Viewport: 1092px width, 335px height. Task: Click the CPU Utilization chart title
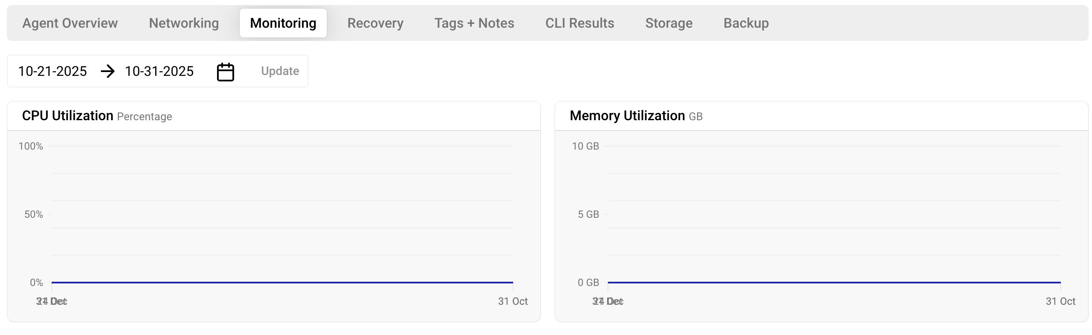(x=68, y=116)
